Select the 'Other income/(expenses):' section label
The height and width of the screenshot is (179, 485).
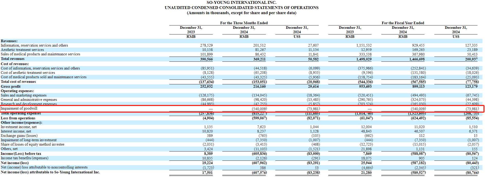click(x=22, y=123)
